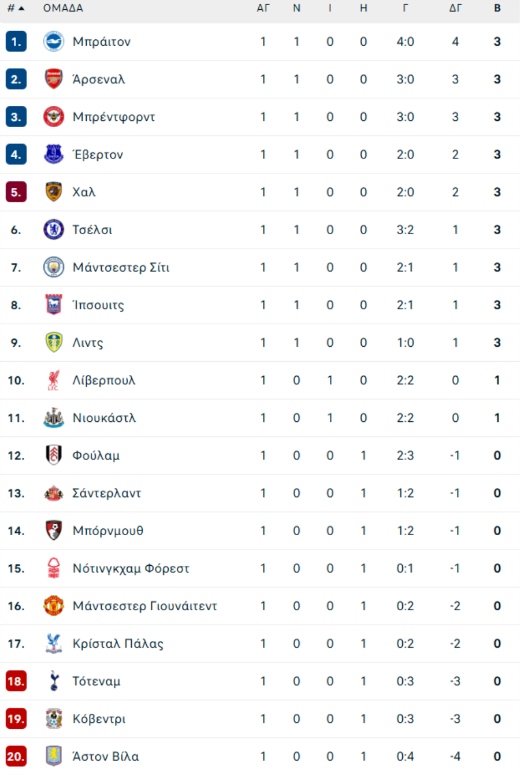The image size is (520, 775).
Task: Open the Κρίσταλ Πάλας team page
Action: [x=118, y=643]
